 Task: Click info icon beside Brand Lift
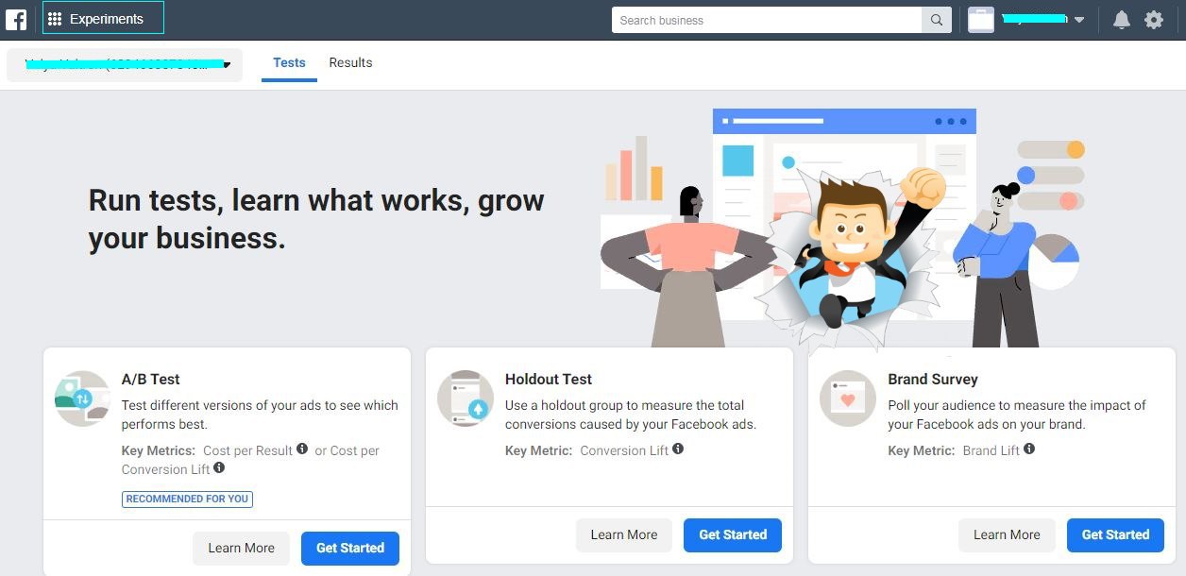[1029, 449]
